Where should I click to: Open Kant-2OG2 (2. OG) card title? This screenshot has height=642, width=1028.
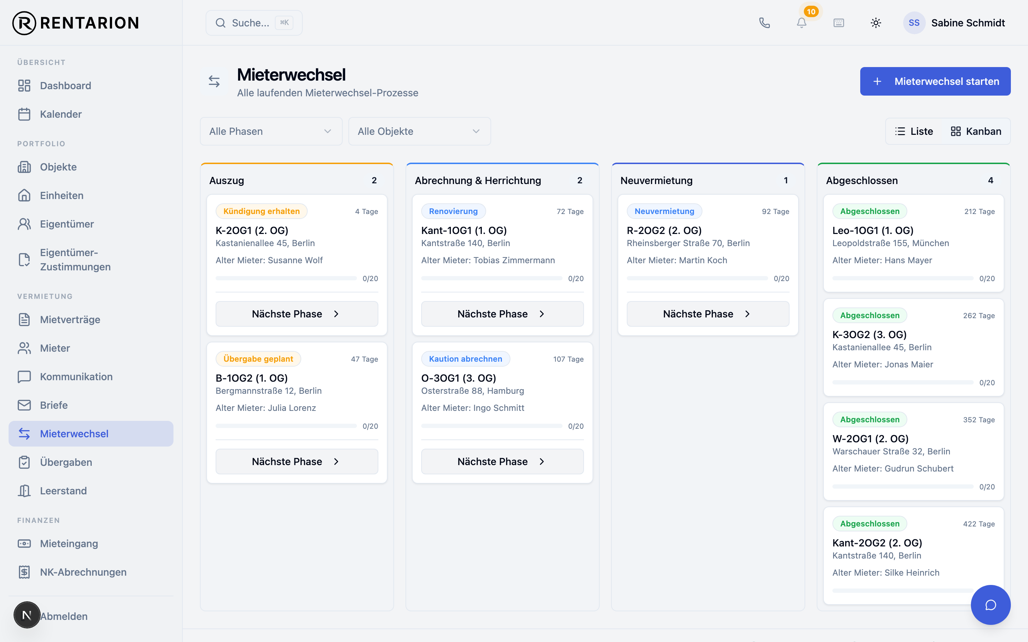coord(877,542)
